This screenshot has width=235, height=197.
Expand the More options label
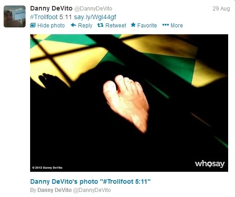click(x=177, y=25)
